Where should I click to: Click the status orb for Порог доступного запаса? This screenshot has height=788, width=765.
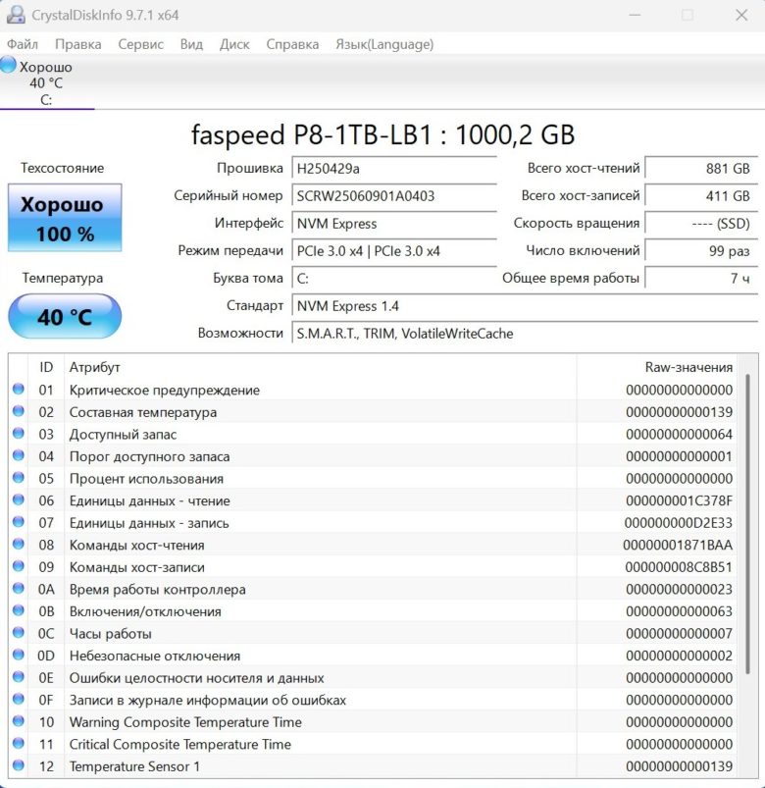19,455
